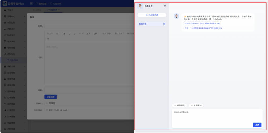Switch to the 工作台 tab
Screen dimensions: 268x133
[x=37, y=10]
